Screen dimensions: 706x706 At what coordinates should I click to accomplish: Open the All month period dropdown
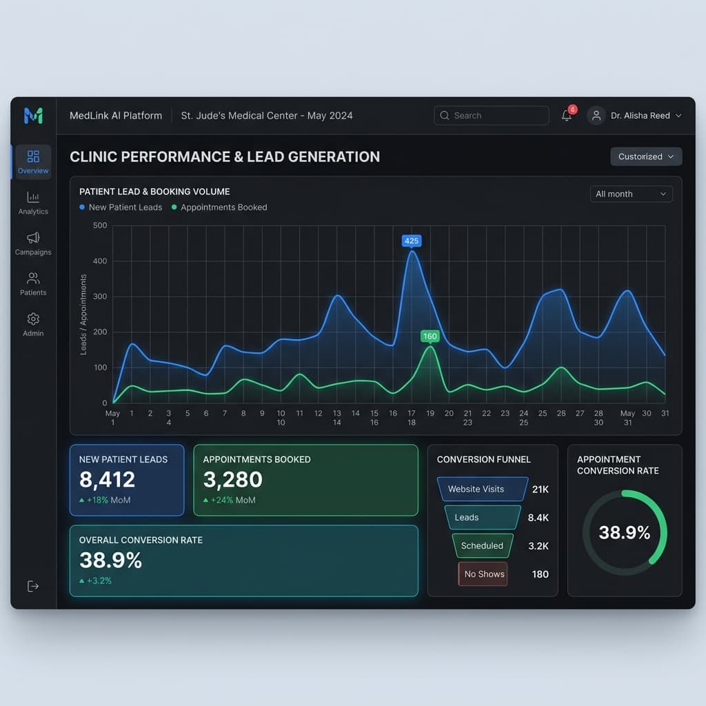[631, 194]
